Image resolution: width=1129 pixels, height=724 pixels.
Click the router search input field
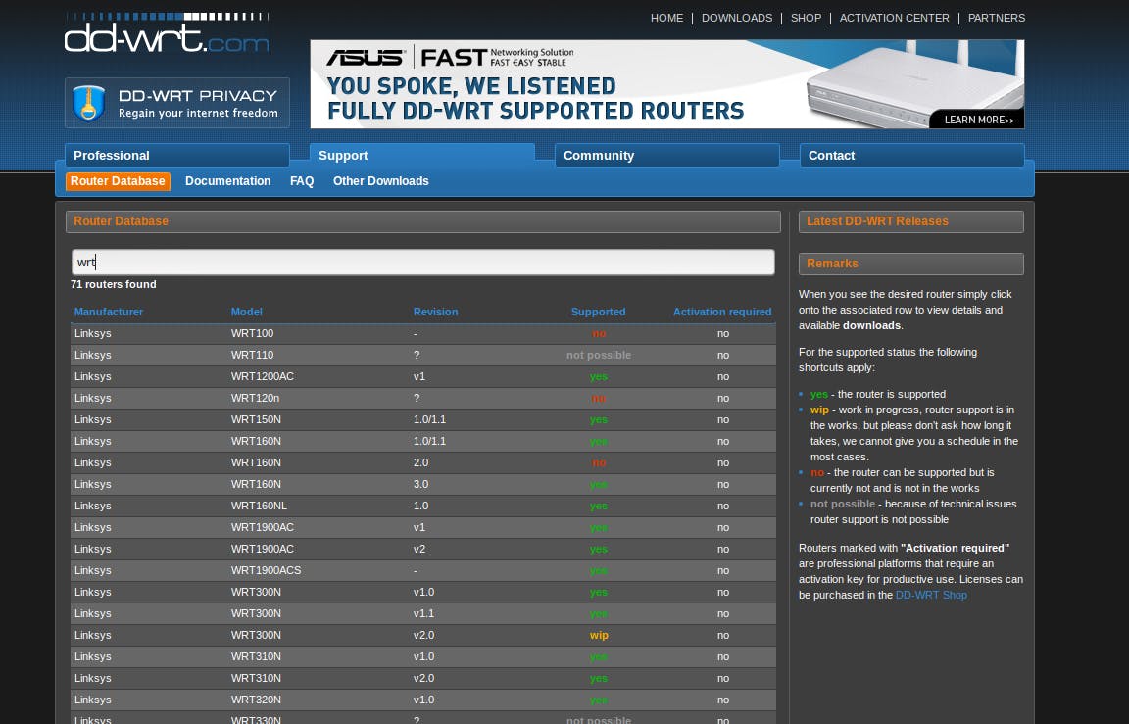click(422, 263)
